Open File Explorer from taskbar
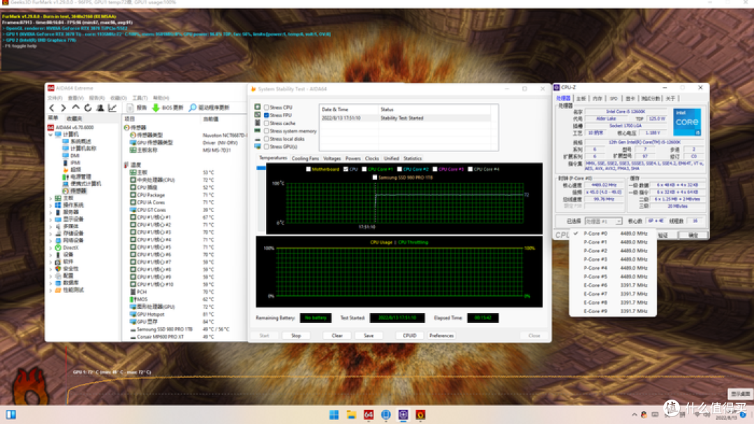The image size is (754, 424). click(351, 414)
